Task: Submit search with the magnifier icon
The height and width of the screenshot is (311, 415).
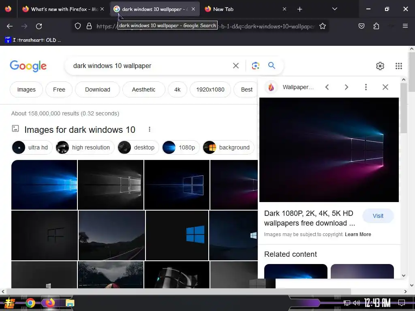Action: [272, 65]
